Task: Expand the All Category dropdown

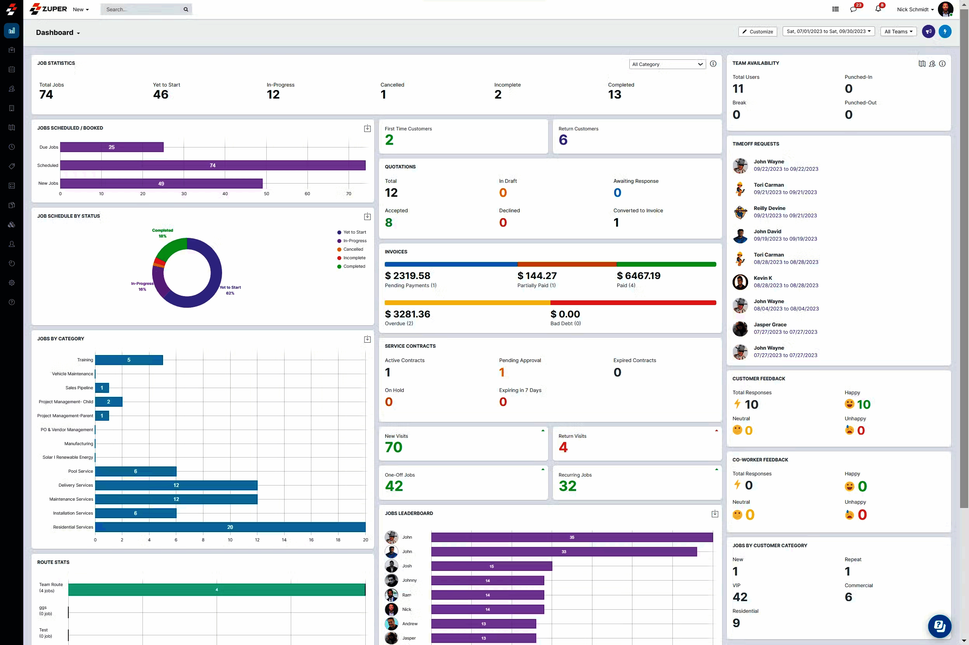Action: pos(667,64)
